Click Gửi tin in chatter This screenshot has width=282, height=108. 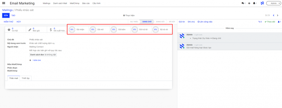pyautogui.click(x=182, y=22)
